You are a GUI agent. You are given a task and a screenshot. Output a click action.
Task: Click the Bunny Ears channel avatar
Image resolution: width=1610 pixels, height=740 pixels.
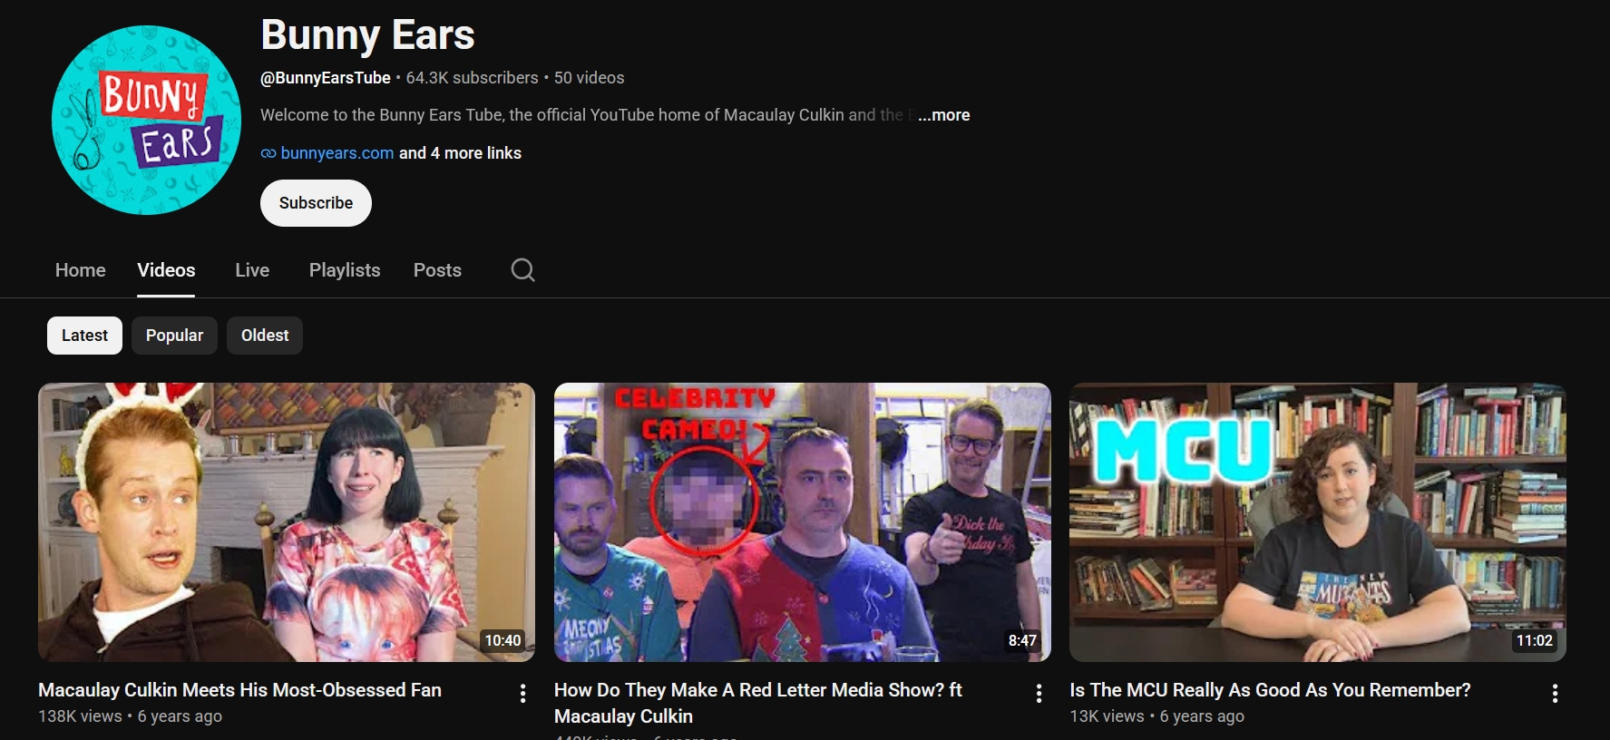(146, 120)
